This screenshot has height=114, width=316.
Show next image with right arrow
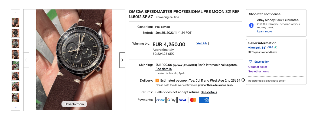(122, 60)
